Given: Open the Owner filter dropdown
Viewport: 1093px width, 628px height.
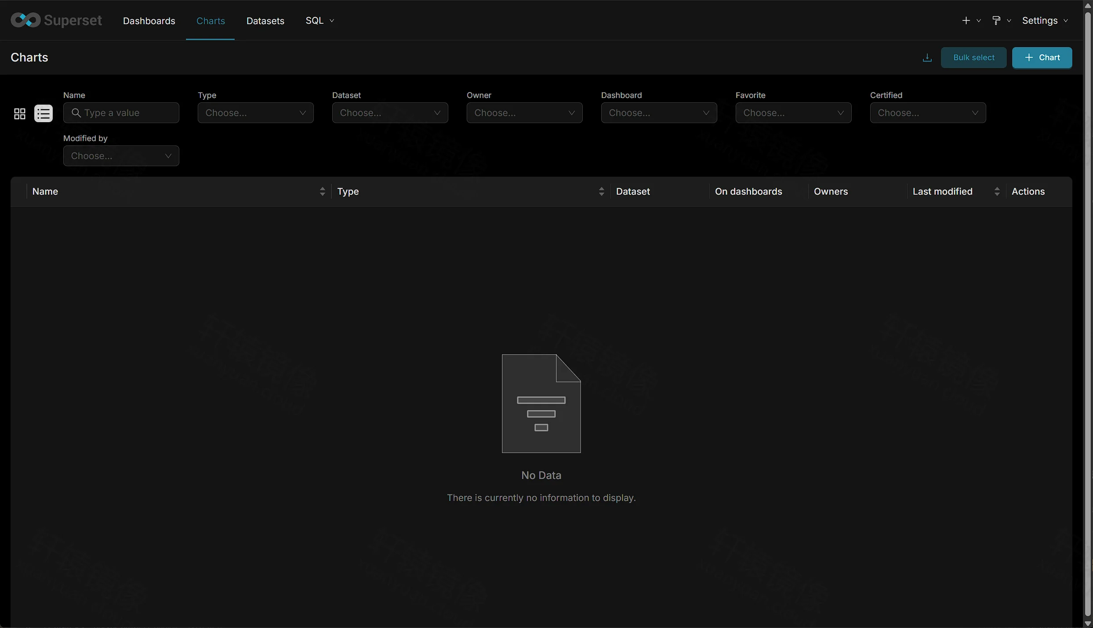Looking at the screenshot, I should click(x=524, y=113).
